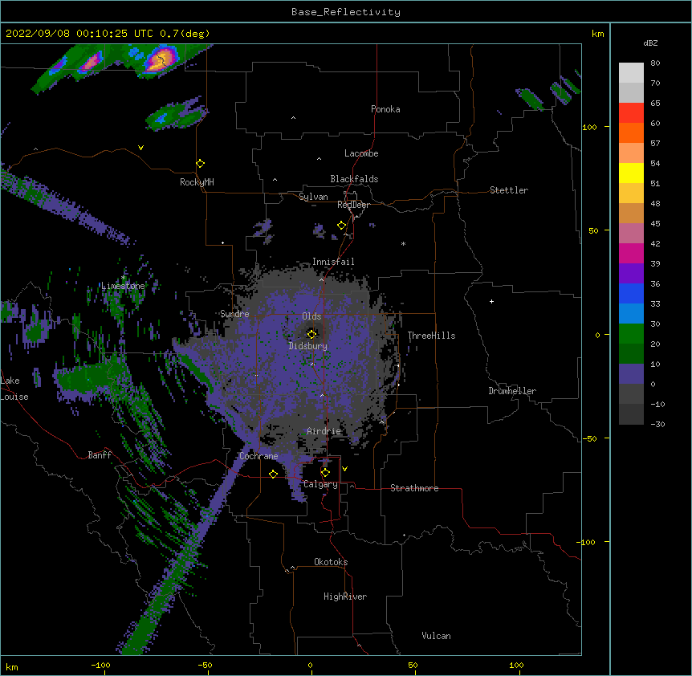Image resolution: width=692 pixels, height=676 pixels.
Task: Click the white plus marker west of Drumheller
Action: pyautogui.click(x=491, y=301)
